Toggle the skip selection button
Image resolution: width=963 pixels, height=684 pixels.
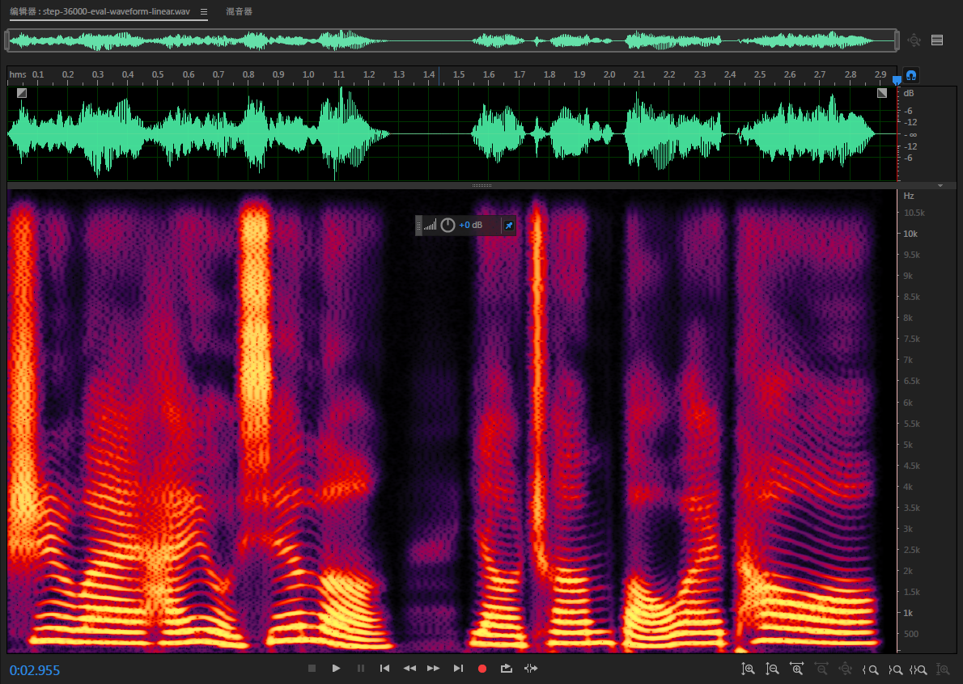pos(531,668)
